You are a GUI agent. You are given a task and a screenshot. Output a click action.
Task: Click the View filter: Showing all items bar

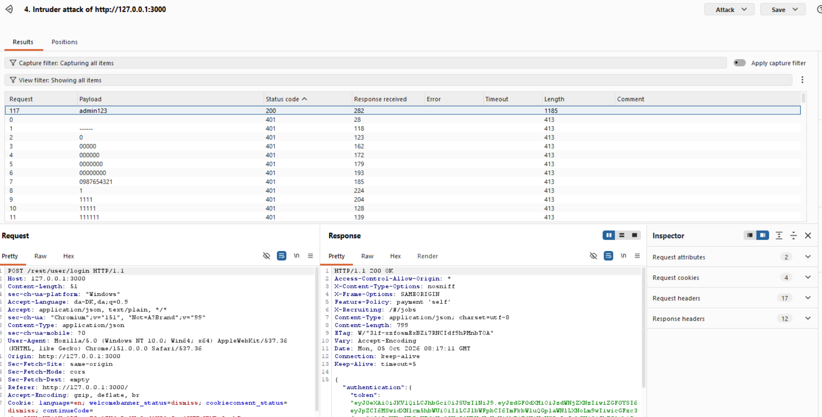point(398,80)
